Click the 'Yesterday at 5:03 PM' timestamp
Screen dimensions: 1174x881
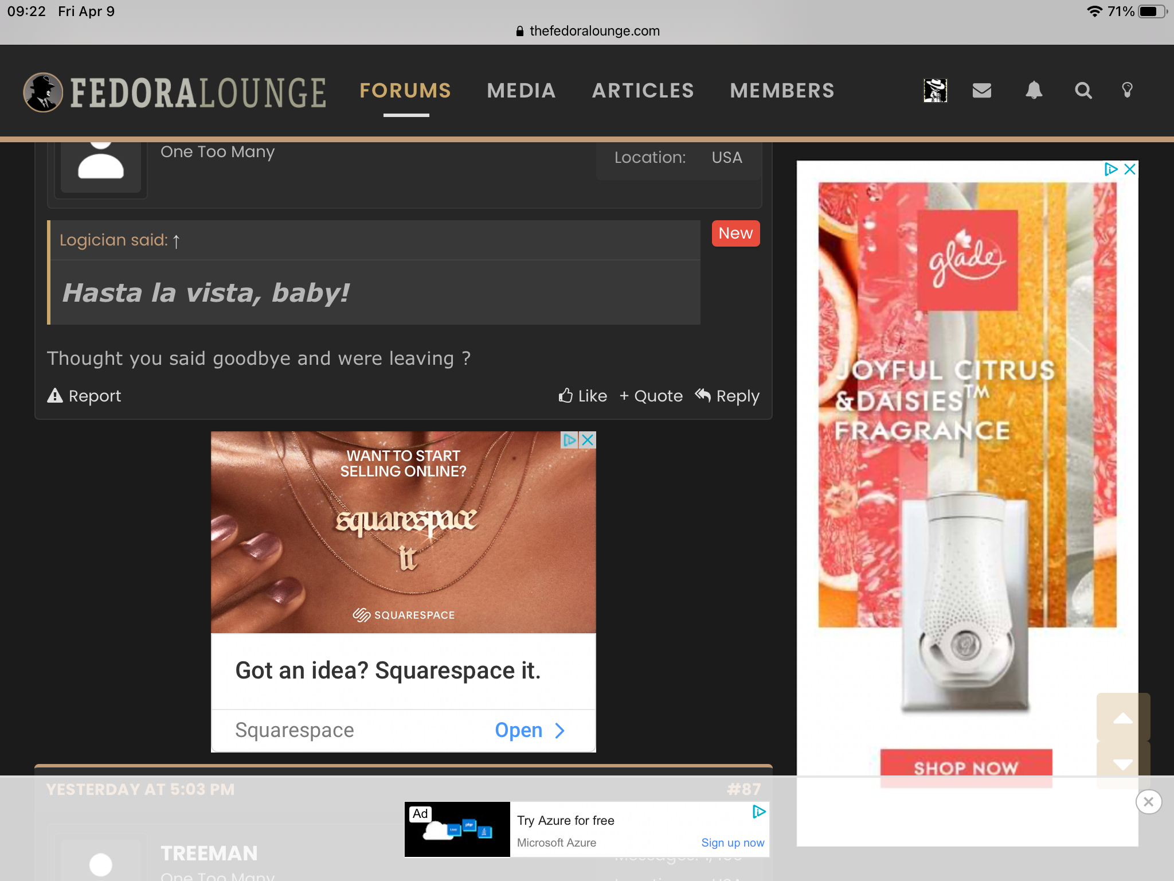[140, 790]
